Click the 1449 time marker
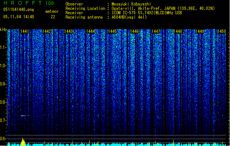 [200, 31]
